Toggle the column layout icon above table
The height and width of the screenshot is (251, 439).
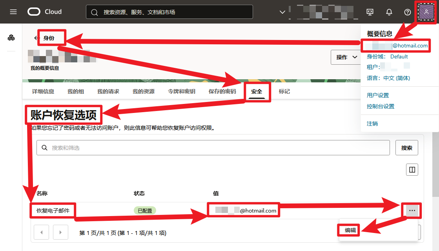(412, 169)
